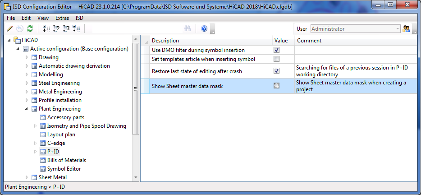421x195 pixels.
Task: Open the ISD menu
Action: pos(79,18)
